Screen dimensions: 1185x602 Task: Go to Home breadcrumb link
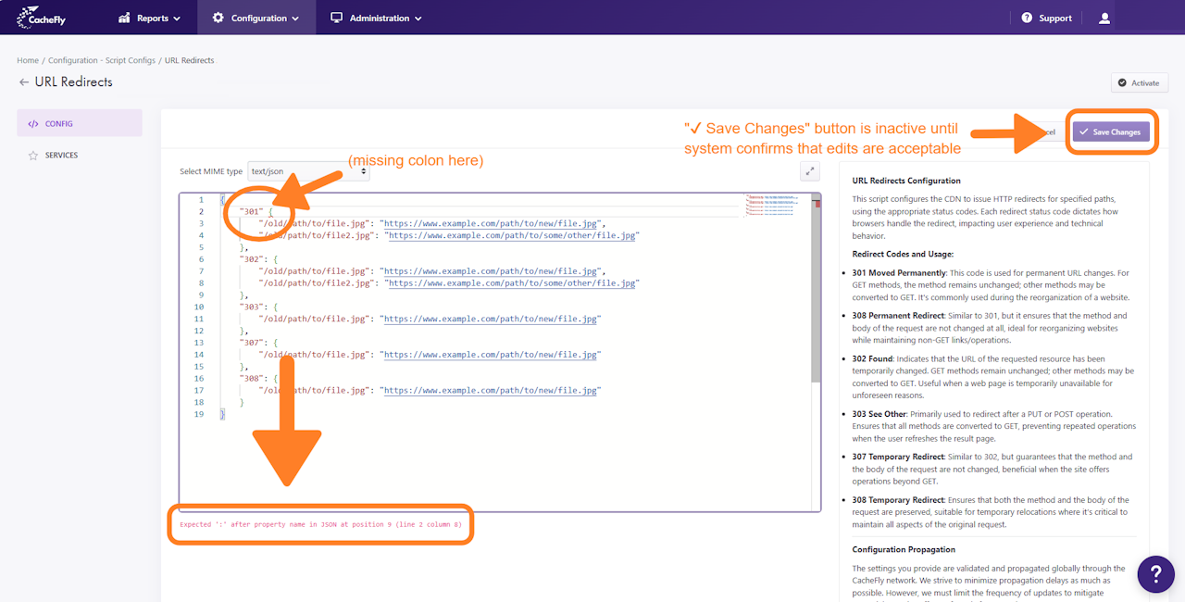[28, 61]
